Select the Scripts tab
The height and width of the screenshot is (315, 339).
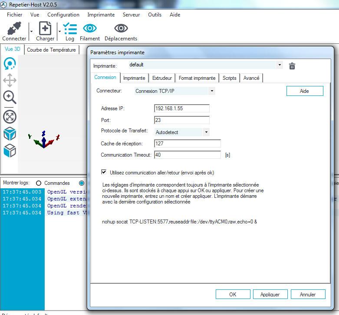[229, 78]
